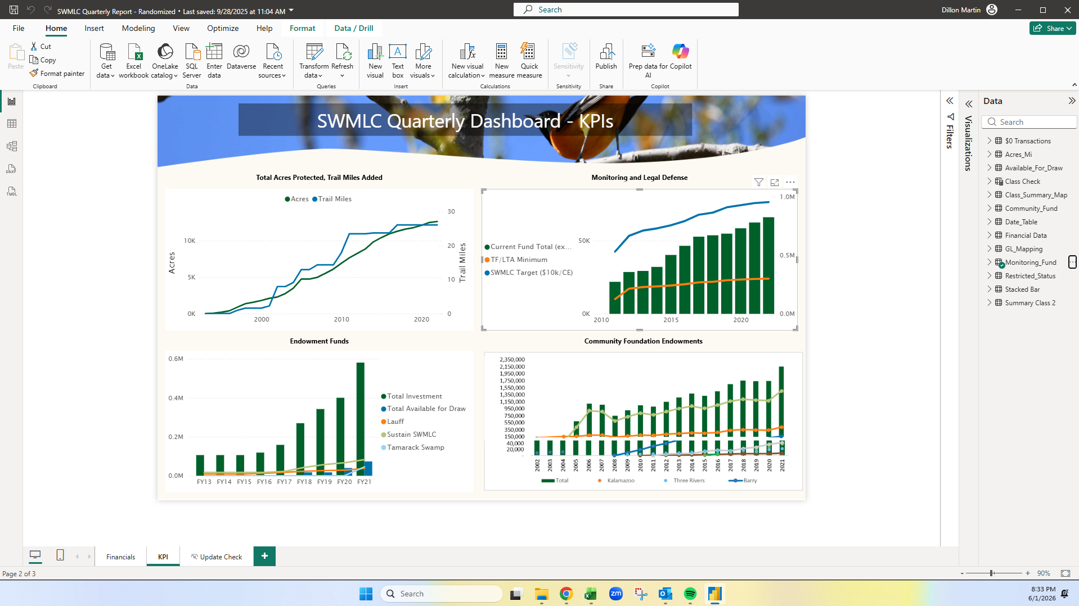Switch to mobile layout icon
The width and height of the screenshot is (1079, 606).
point(60,555)
